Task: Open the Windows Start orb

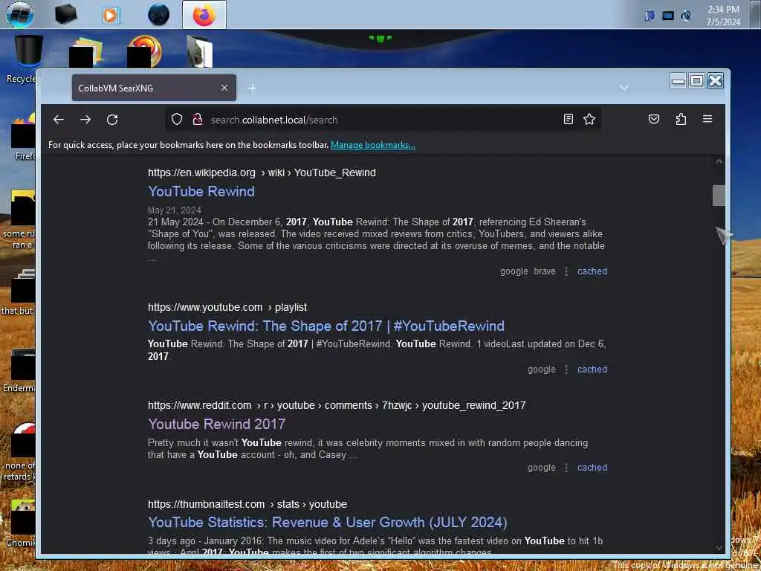Action: point(20,13)
